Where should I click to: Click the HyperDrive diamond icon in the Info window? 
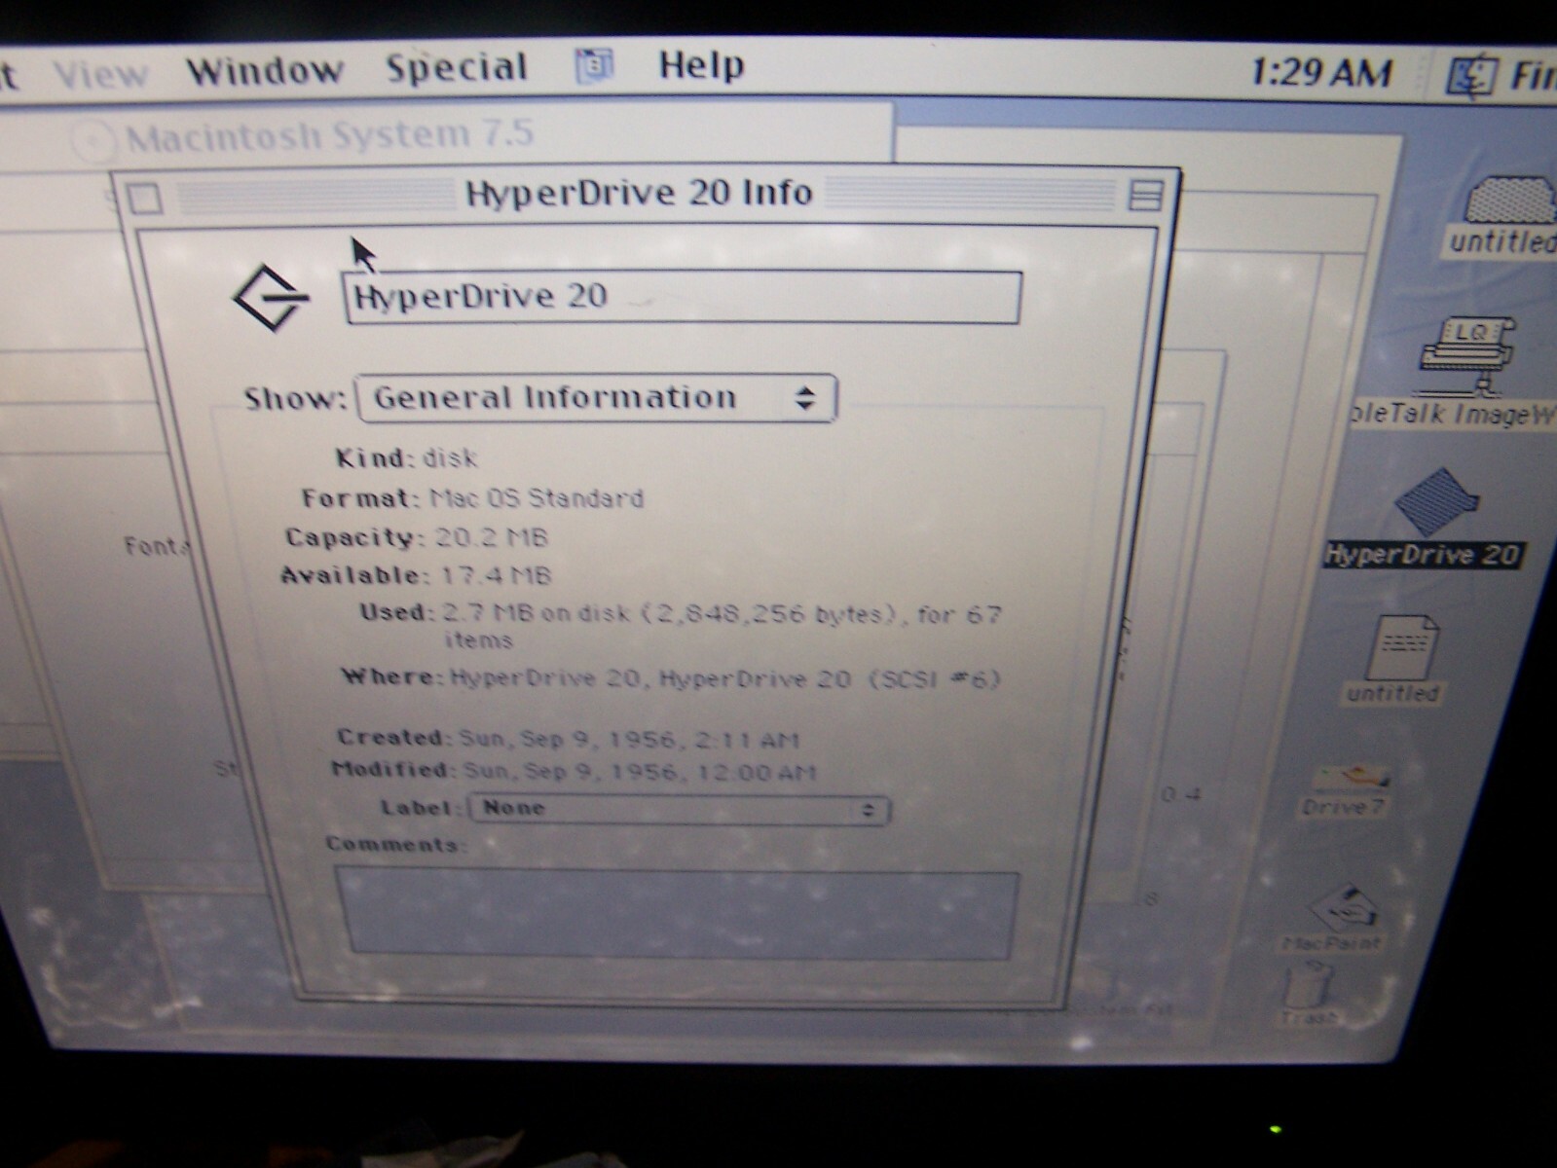coord(271,296)
